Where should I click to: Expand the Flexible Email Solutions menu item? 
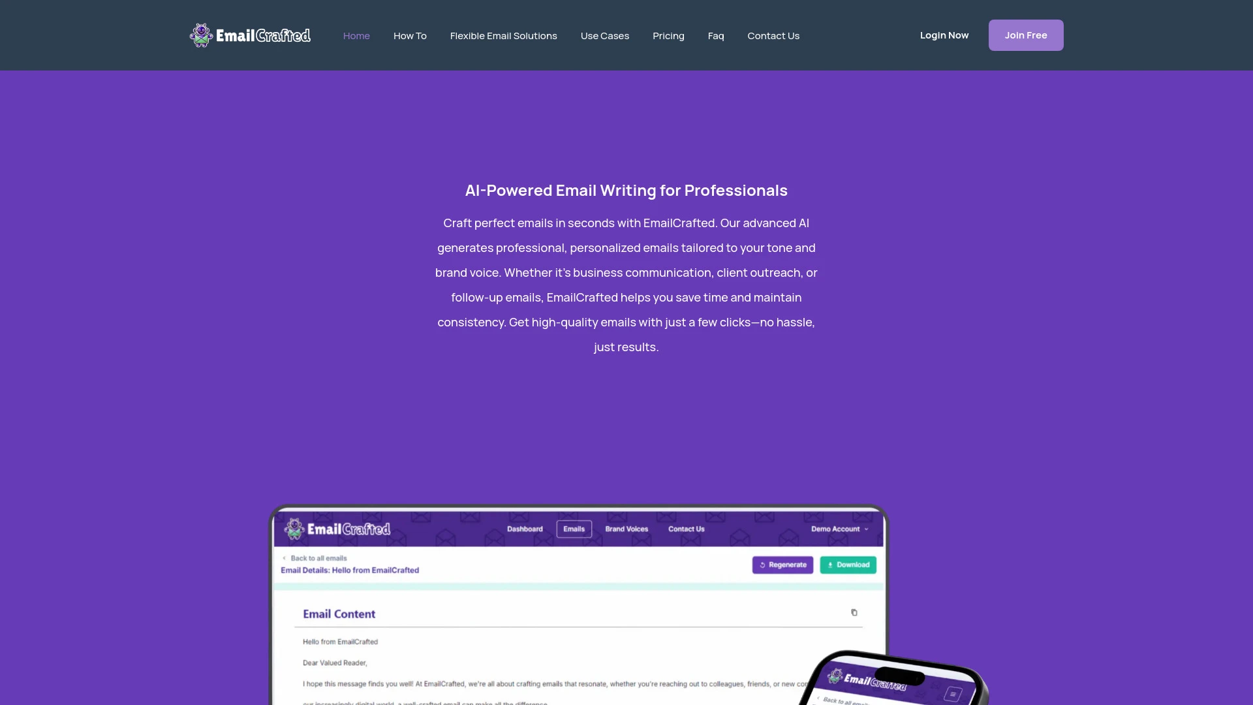pyautogui.click(x=503, y=35)
